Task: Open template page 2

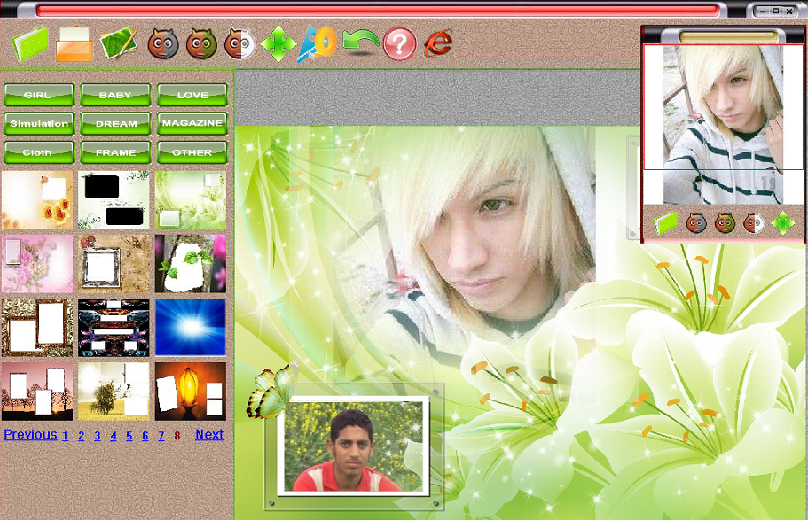Action: (x=81, y=436)
